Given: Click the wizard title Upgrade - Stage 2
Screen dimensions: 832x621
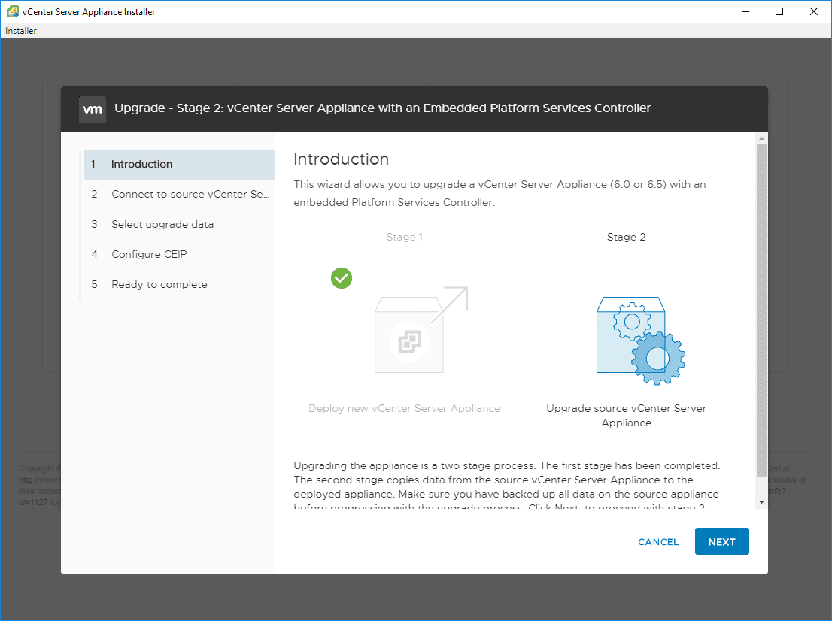Looking at the screenshot, I should click(x=383, y=108).
